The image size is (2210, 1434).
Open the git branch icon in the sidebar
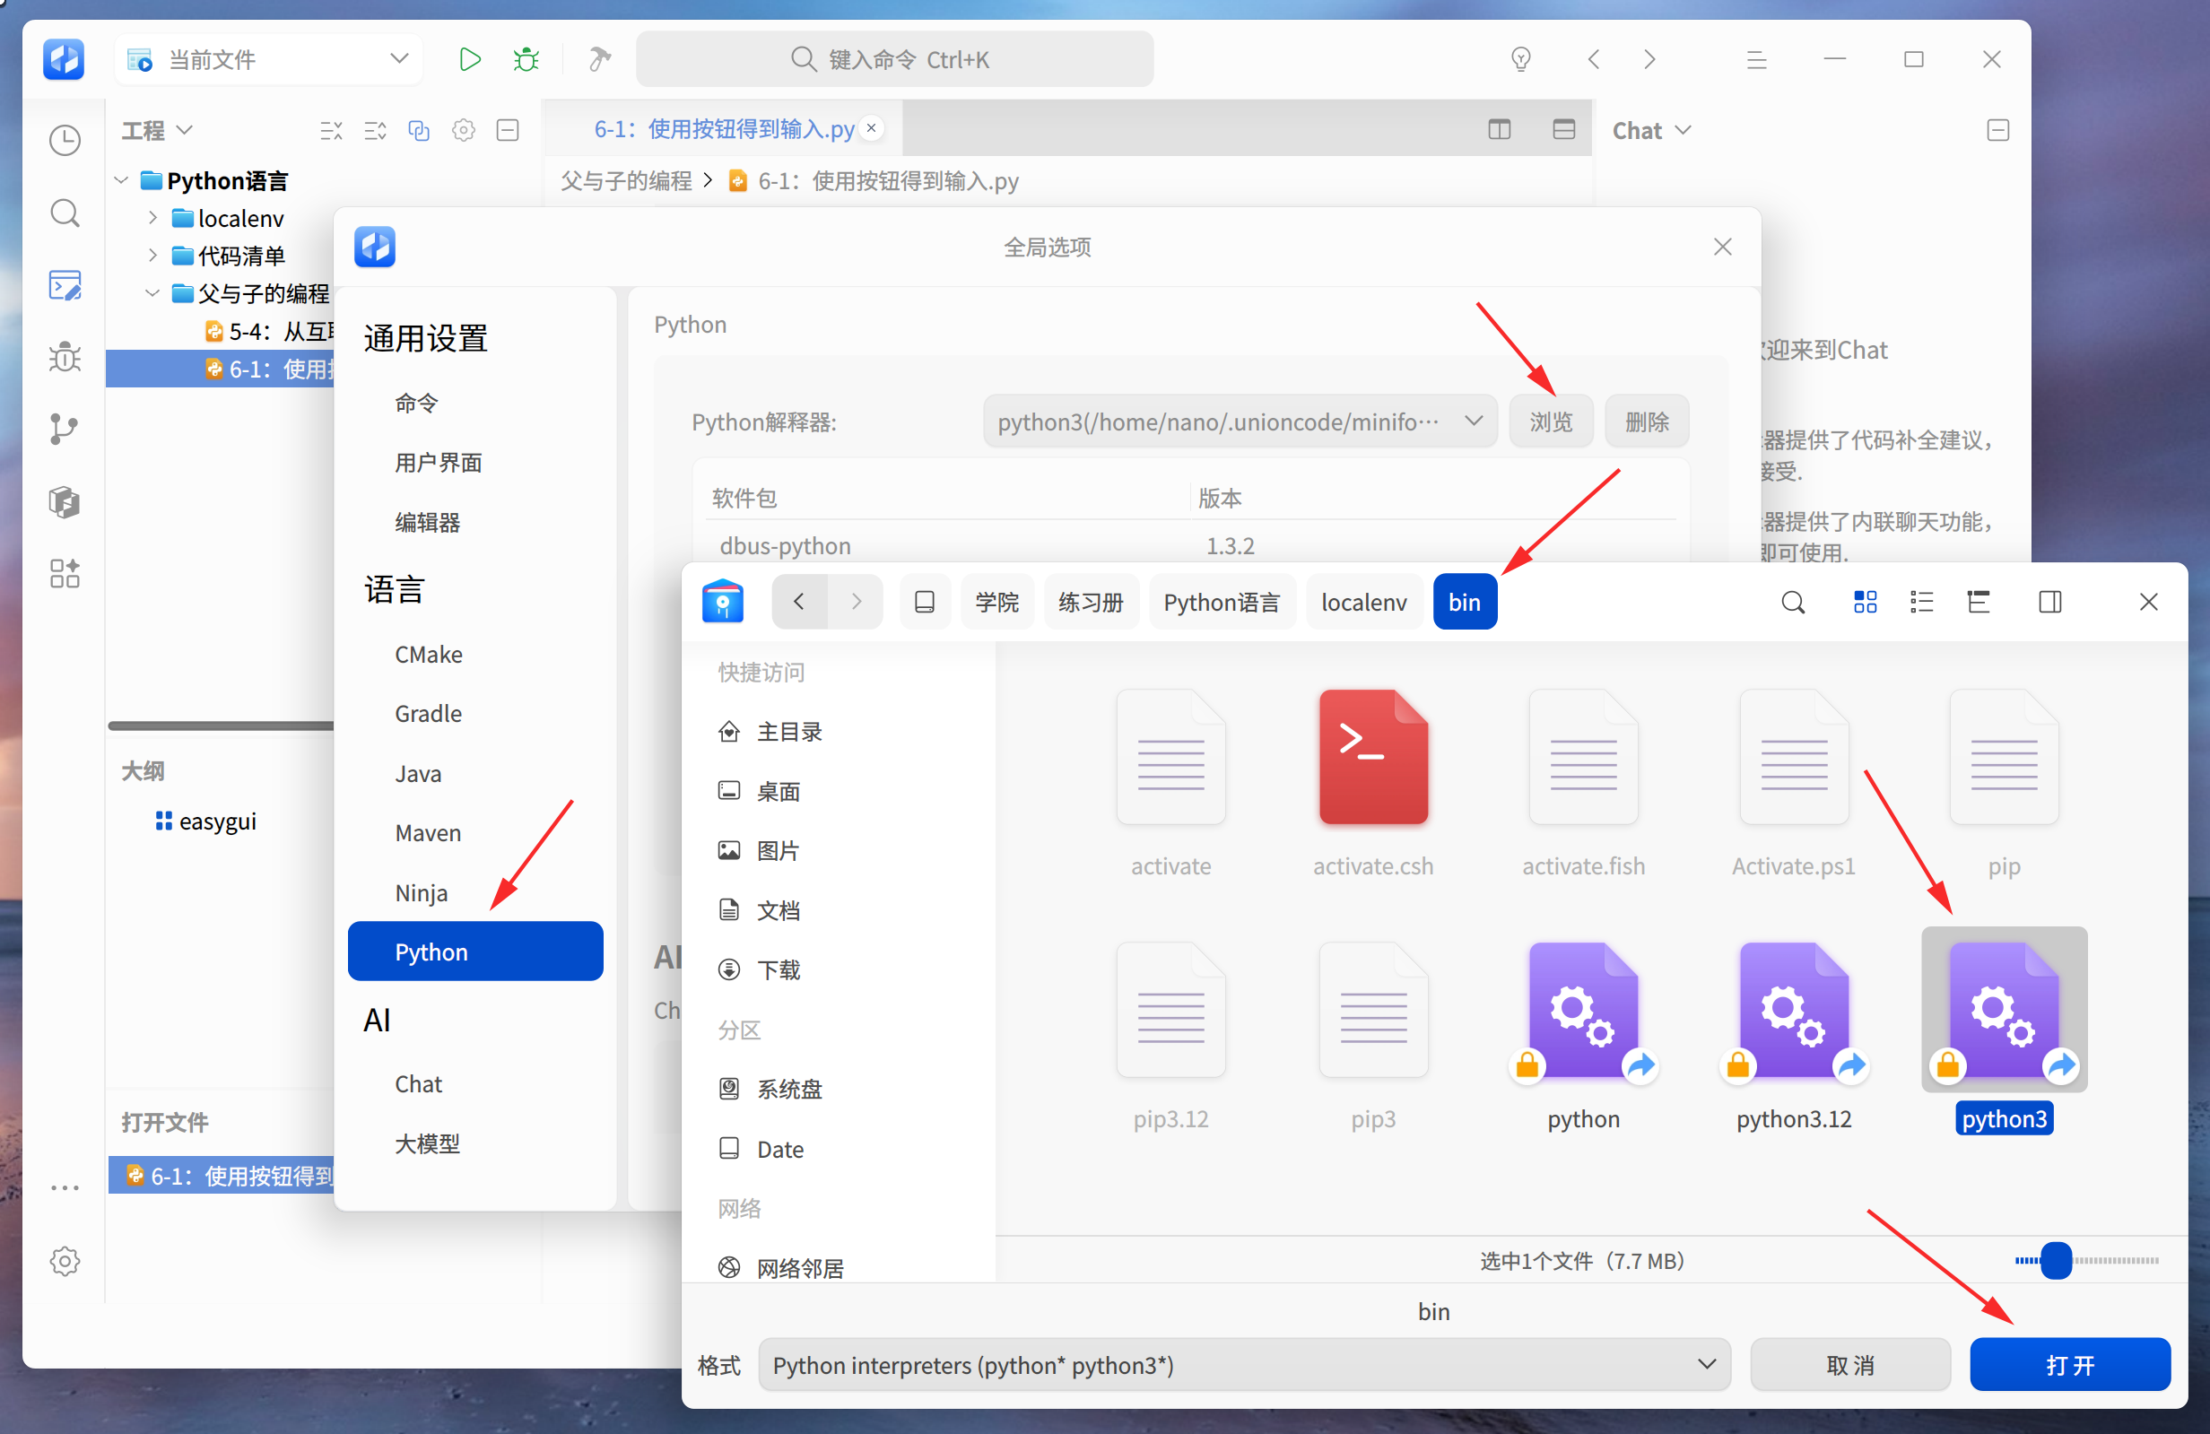point(64,429)
